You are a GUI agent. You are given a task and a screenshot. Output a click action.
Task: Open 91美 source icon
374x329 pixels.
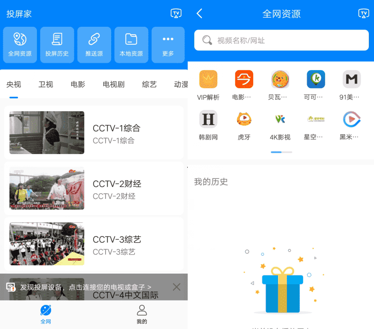coord(351,79)
